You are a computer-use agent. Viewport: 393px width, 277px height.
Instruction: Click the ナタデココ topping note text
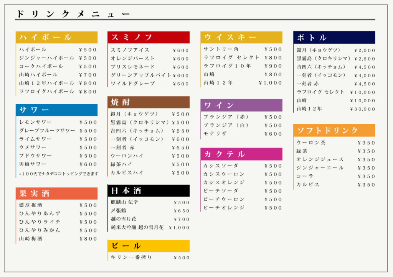pos(59,174)
